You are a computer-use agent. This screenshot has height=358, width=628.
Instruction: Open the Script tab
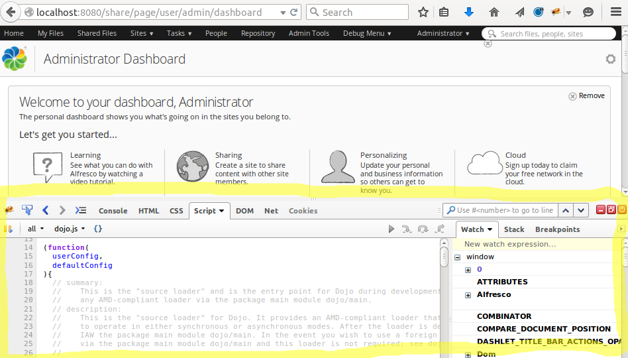click(x=209, y=211)
